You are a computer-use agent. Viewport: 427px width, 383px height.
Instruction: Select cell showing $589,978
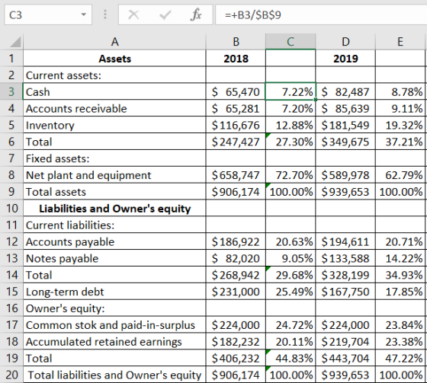point(345,175)
